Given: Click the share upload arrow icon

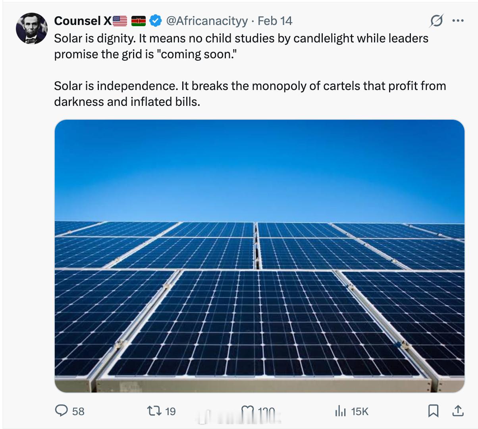Looking at the screenshot, I should pyautogui.click(x=457, y=411).
